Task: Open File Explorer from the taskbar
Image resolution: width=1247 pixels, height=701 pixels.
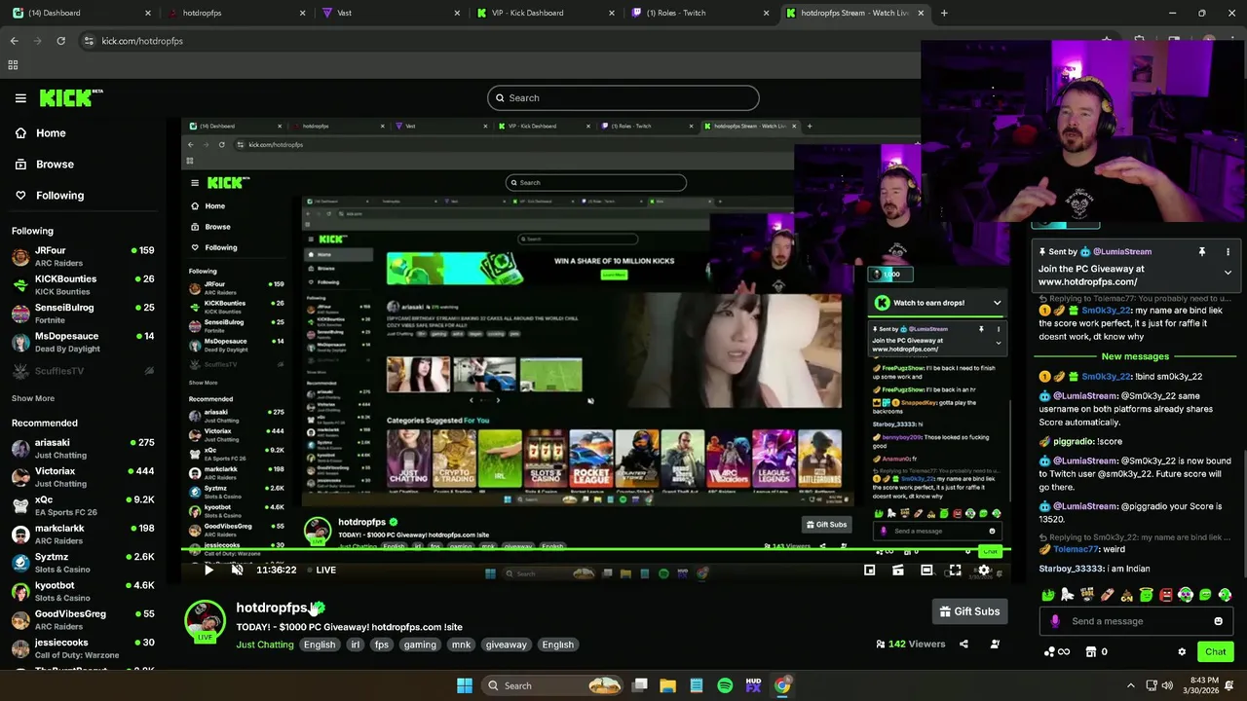Action: point(667,685)
